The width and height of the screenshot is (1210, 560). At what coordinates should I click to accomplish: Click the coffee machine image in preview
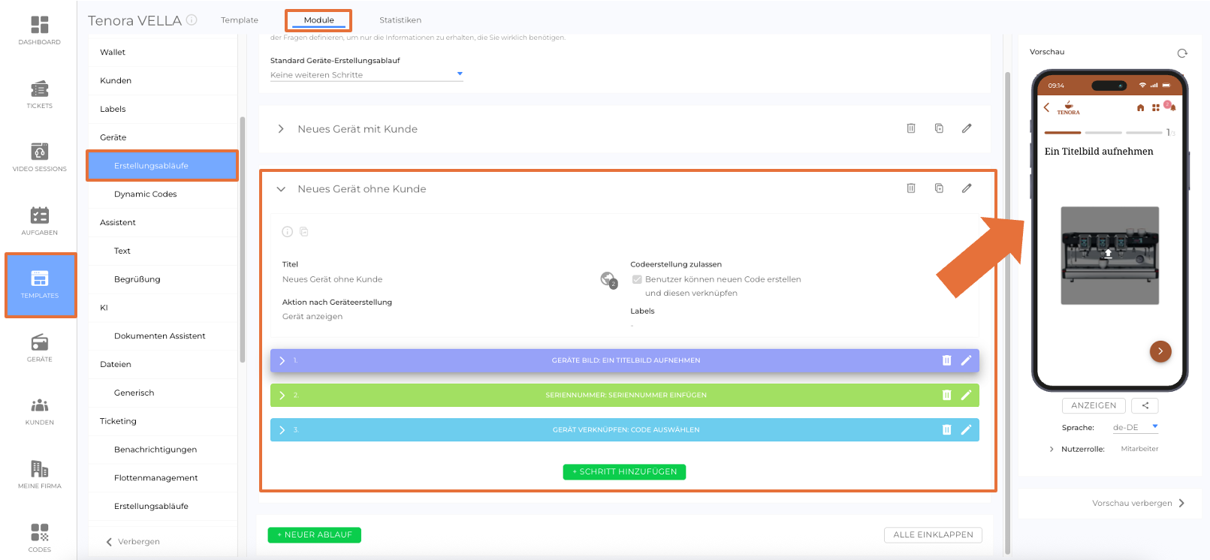click(x=1109, y=255)
